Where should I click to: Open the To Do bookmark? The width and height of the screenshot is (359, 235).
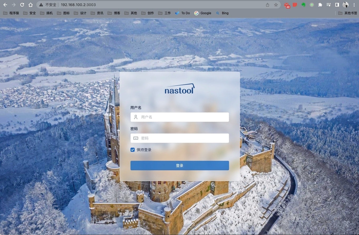[182, 13]
